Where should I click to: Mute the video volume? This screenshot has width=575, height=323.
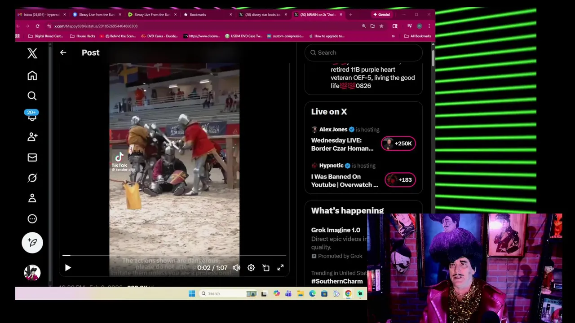236,268
